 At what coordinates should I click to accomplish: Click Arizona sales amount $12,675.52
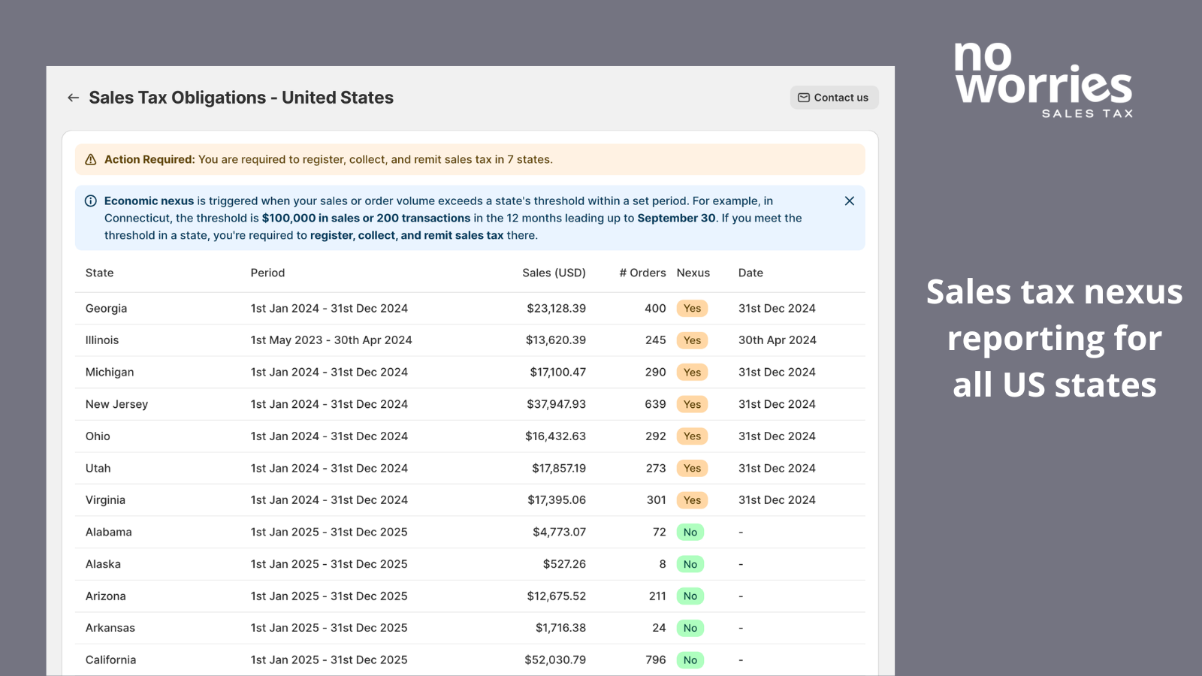click(x=557, y=596)
